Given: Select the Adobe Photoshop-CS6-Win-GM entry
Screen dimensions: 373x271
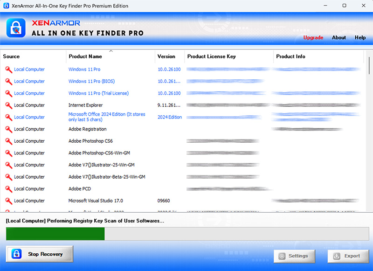Looking at the screenshot, I should click(99, 153).
